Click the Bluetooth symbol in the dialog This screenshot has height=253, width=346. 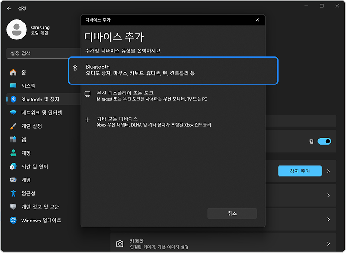click(x=75, y=68)
